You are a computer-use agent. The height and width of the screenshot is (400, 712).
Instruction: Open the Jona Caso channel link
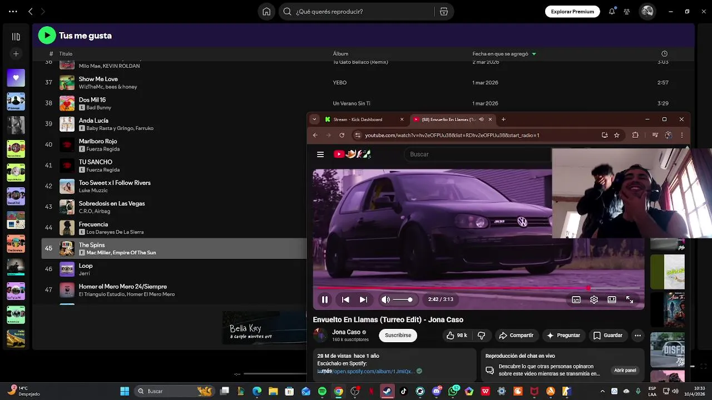346,332
